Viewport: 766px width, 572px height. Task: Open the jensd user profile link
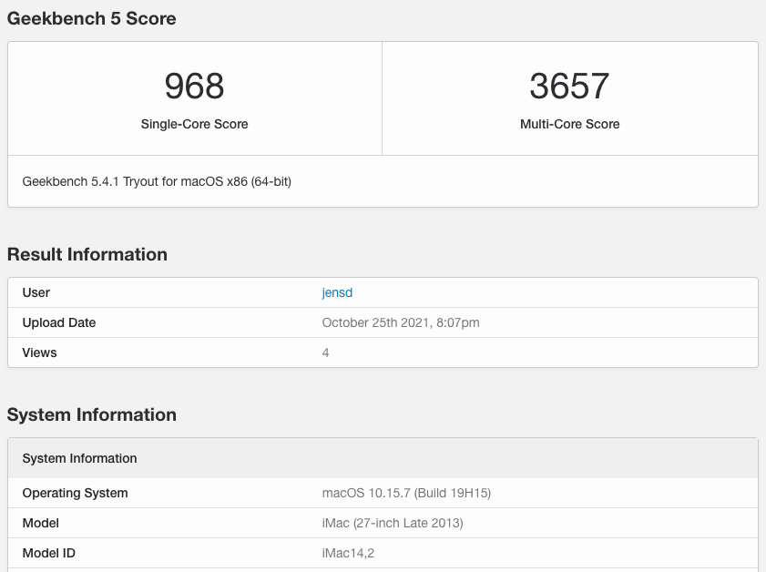point(337,292)
